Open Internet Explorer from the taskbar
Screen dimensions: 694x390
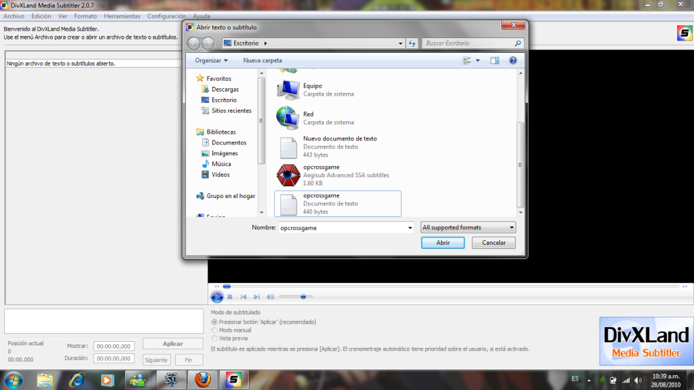coord(77,380)
